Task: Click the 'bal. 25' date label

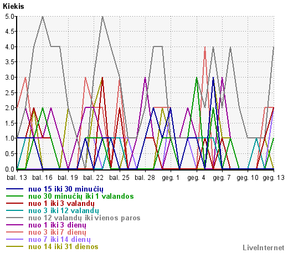Action: 119,178
